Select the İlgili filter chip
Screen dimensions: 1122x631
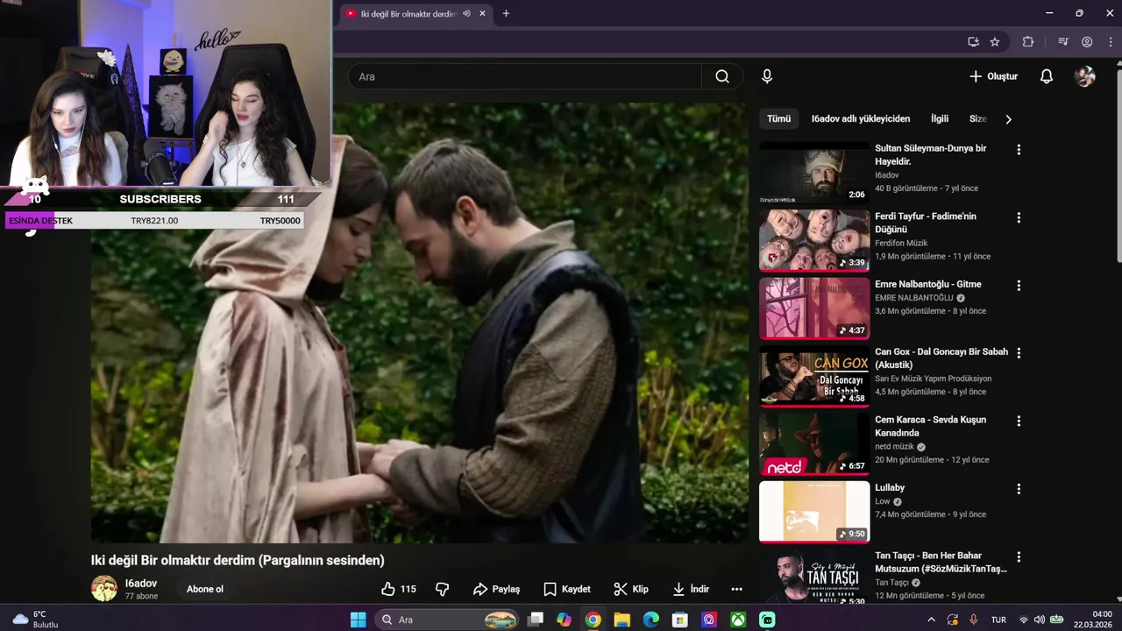click(940, 119)
